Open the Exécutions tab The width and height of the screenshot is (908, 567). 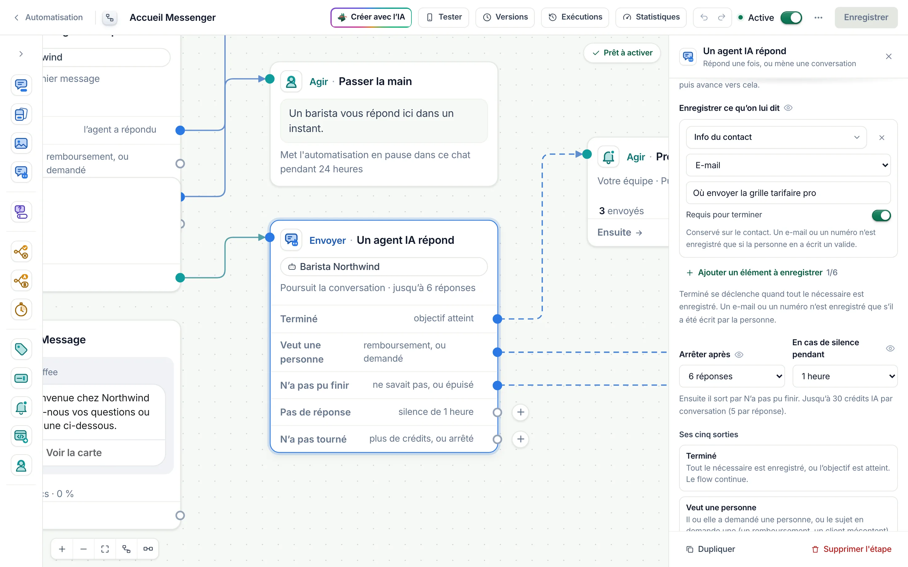tap(575, 17)
